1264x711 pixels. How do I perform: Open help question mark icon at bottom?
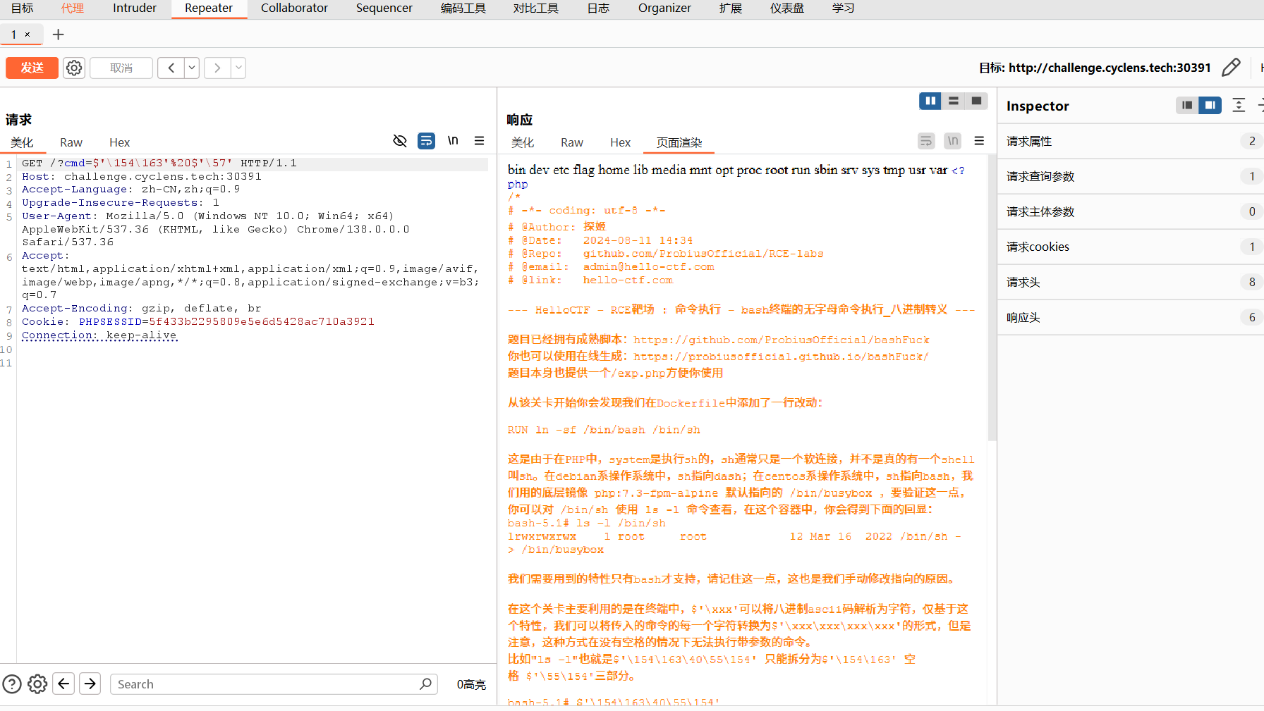(x=12, y=684)
